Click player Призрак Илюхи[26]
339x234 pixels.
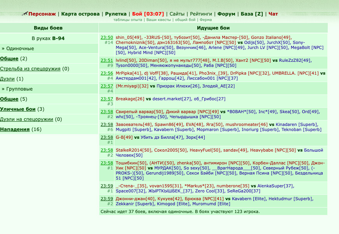pos(178,86)
